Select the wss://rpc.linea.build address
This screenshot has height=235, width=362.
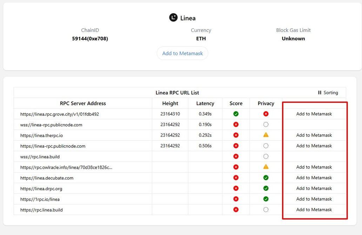pyautogui.click(x=40, y=156)
